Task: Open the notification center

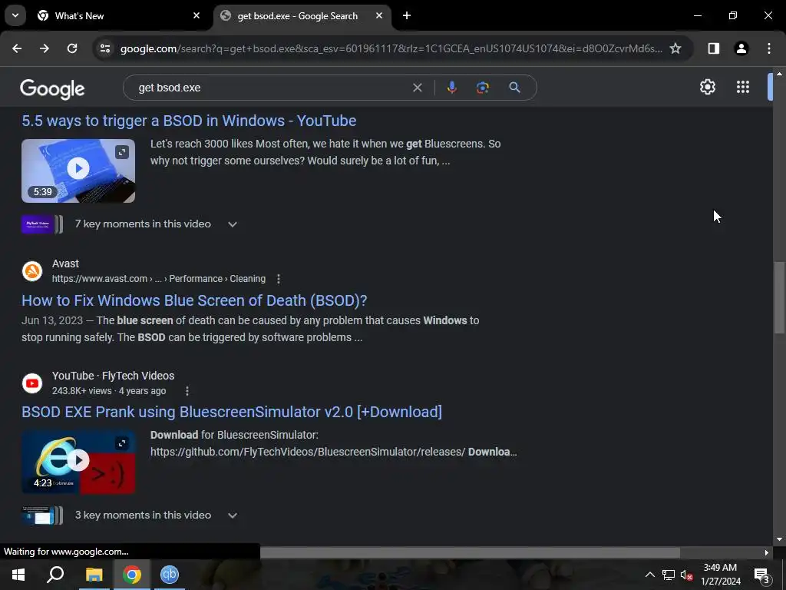Action: (762, 575)
